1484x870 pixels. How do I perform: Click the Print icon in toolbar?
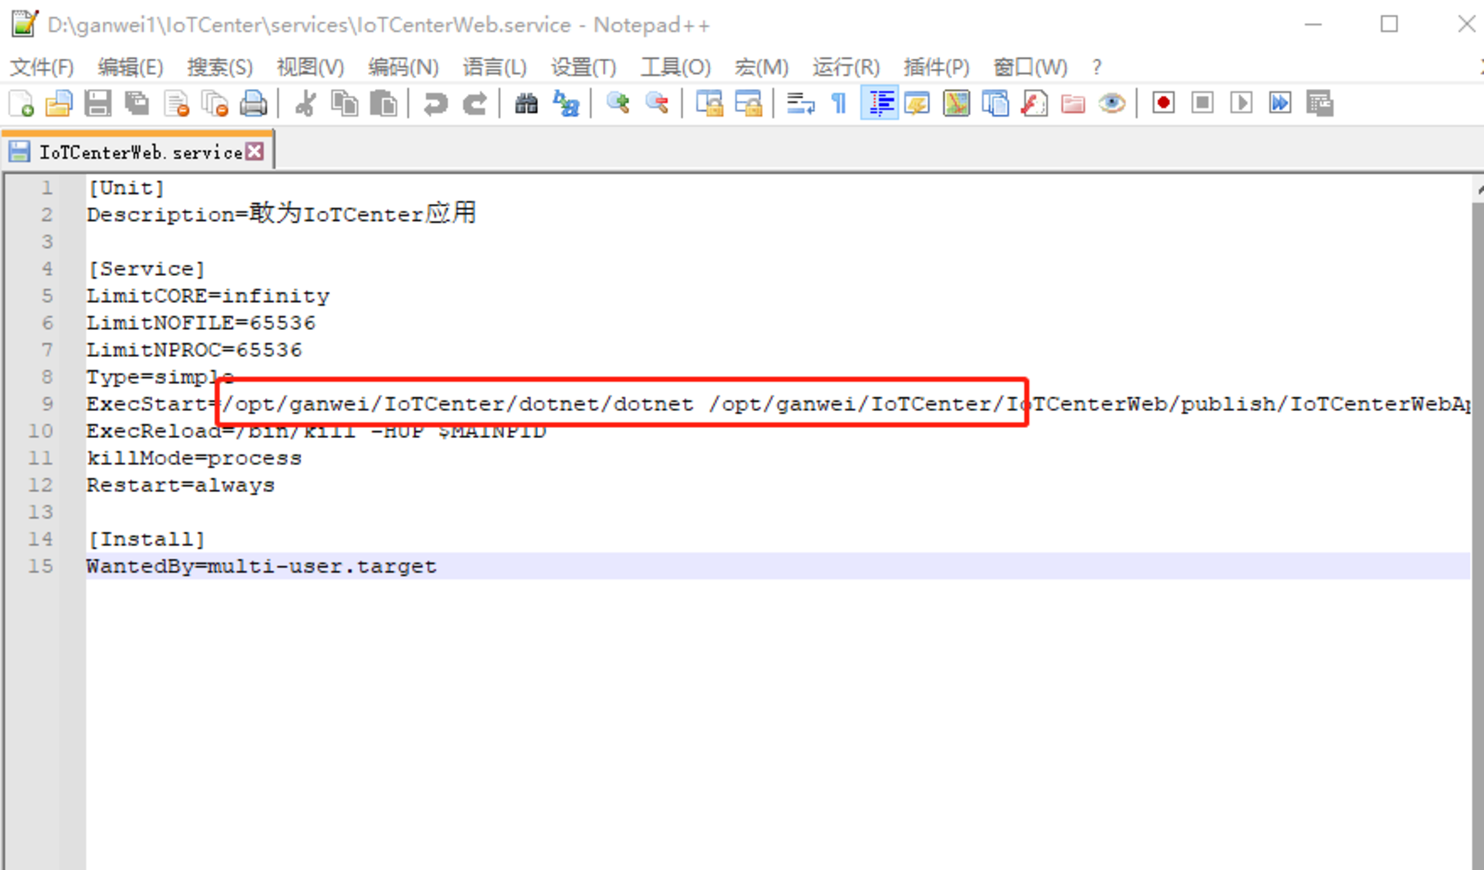pos(254,104)
